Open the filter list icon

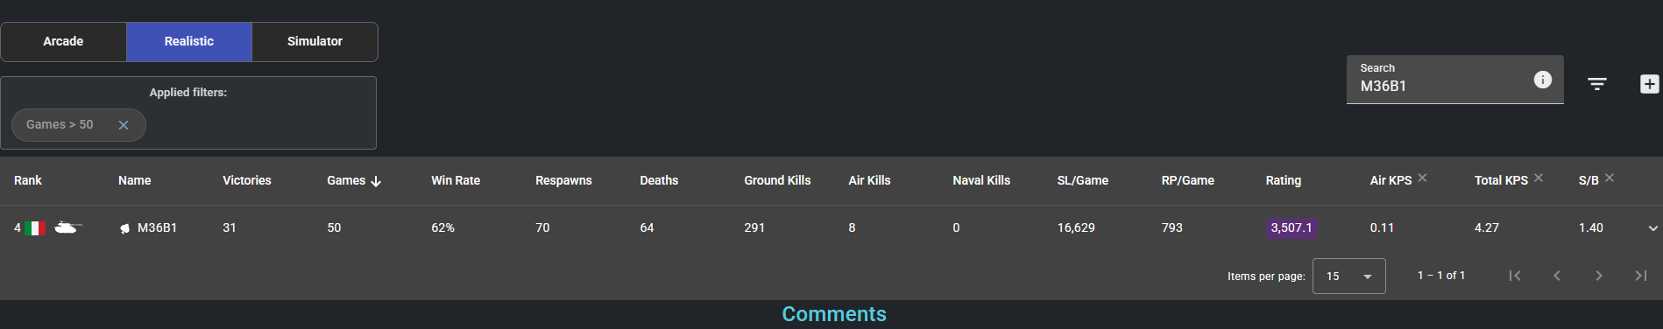coord(1597,84)
